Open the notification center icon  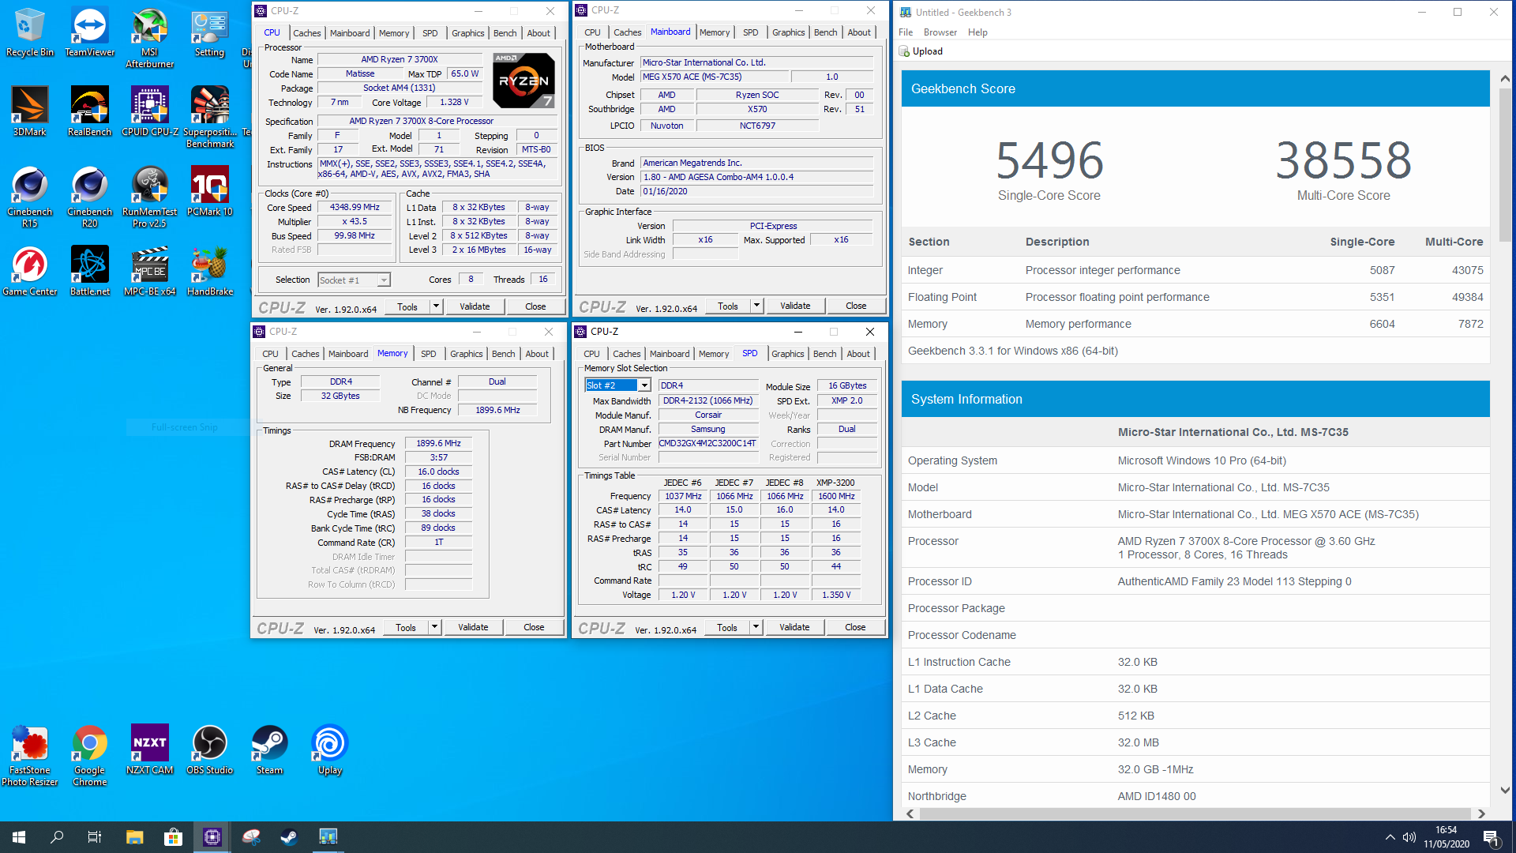[x=1492, y=837]
